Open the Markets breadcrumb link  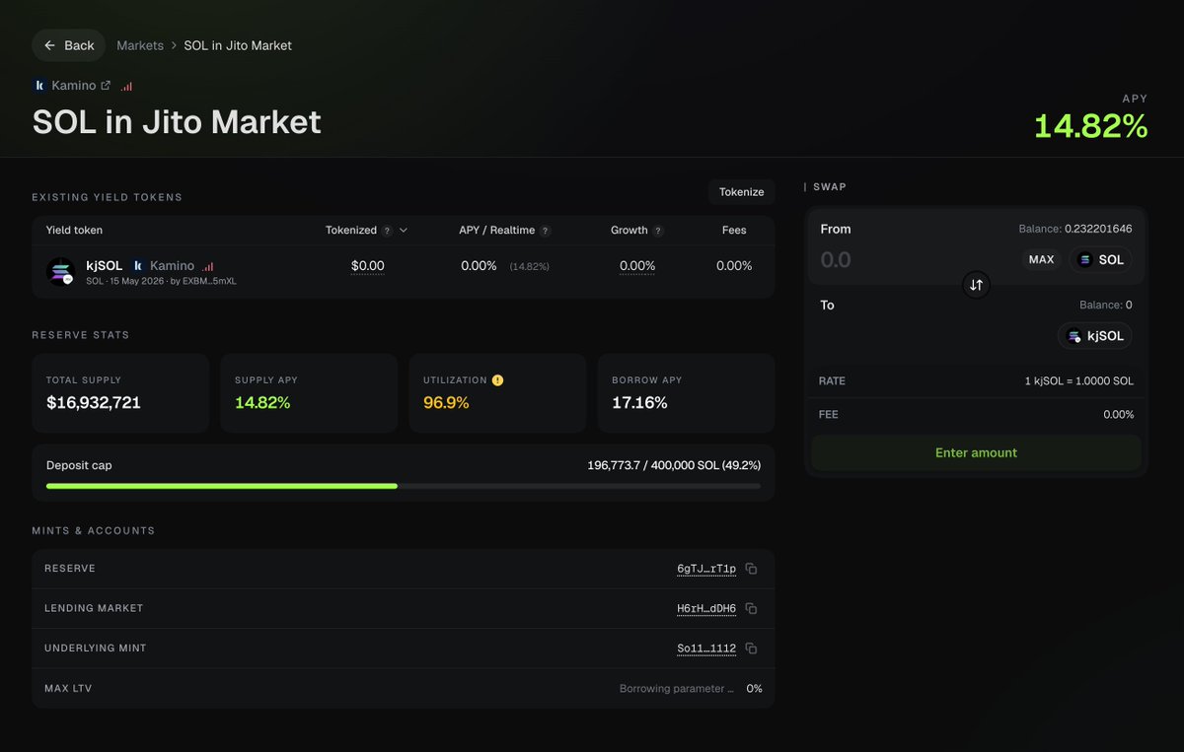140,45
